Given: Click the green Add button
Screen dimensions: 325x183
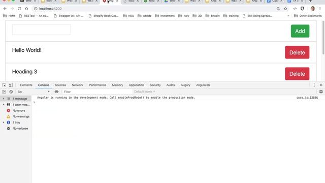Looking at the screenshot, I should (x=300, y=31).
